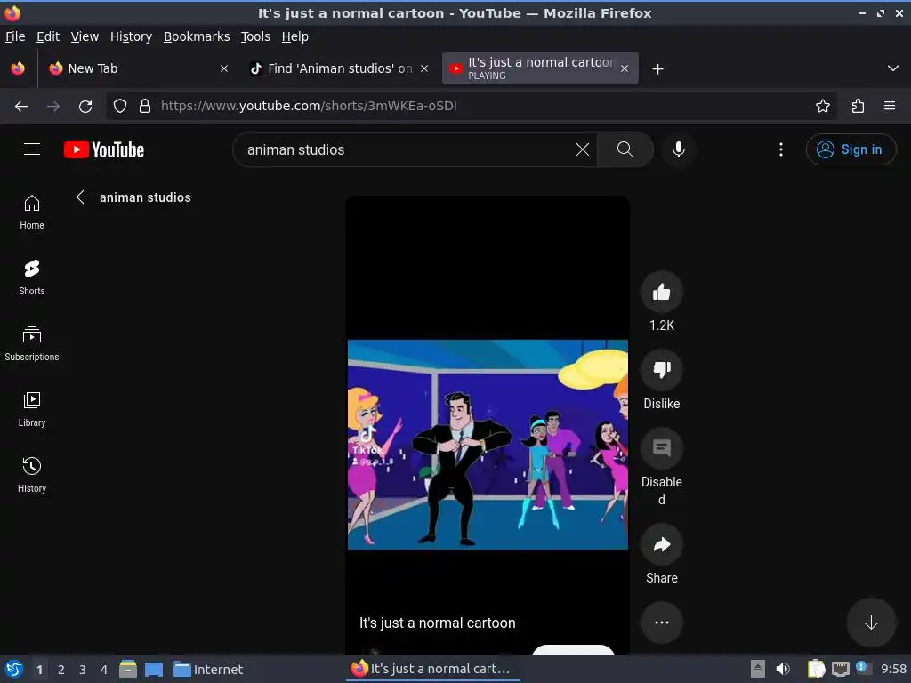Close the New Tab tab
Screen dimensions: 911x683
(x=223, y=68)
